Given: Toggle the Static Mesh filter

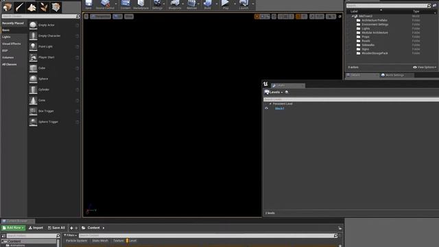Looking at the screenshot, I should 100,241.
